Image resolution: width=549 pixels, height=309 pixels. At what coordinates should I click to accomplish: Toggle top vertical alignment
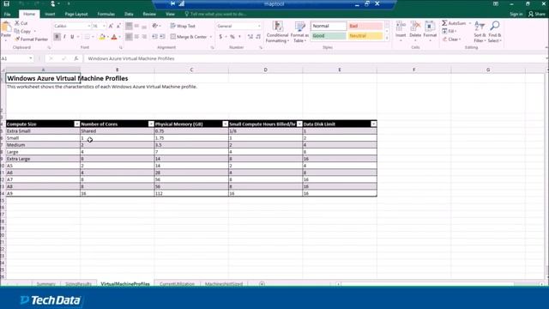tap(129, 26)
